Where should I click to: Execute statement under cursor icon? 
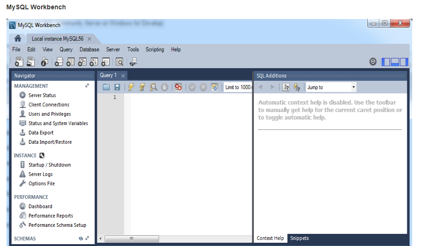(x=142, y=87)
